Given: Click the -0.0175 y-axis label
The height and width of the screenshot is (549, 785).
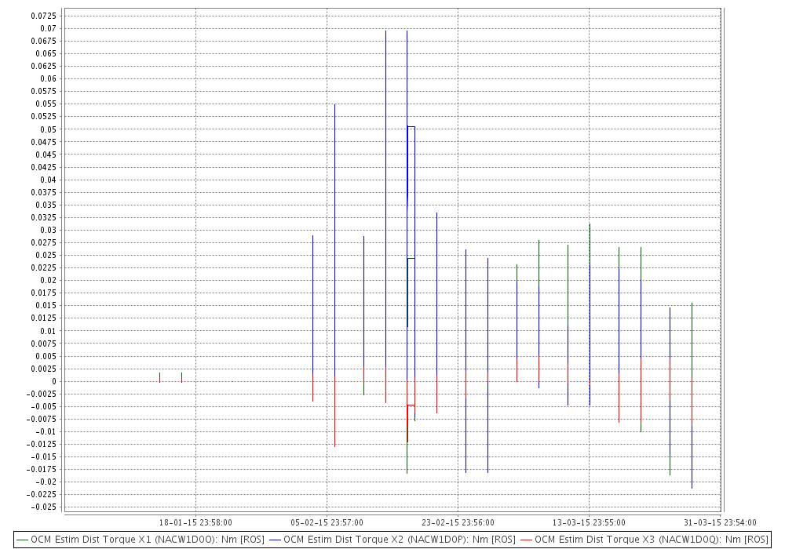Looking at the screenshot, I should 42,469.
